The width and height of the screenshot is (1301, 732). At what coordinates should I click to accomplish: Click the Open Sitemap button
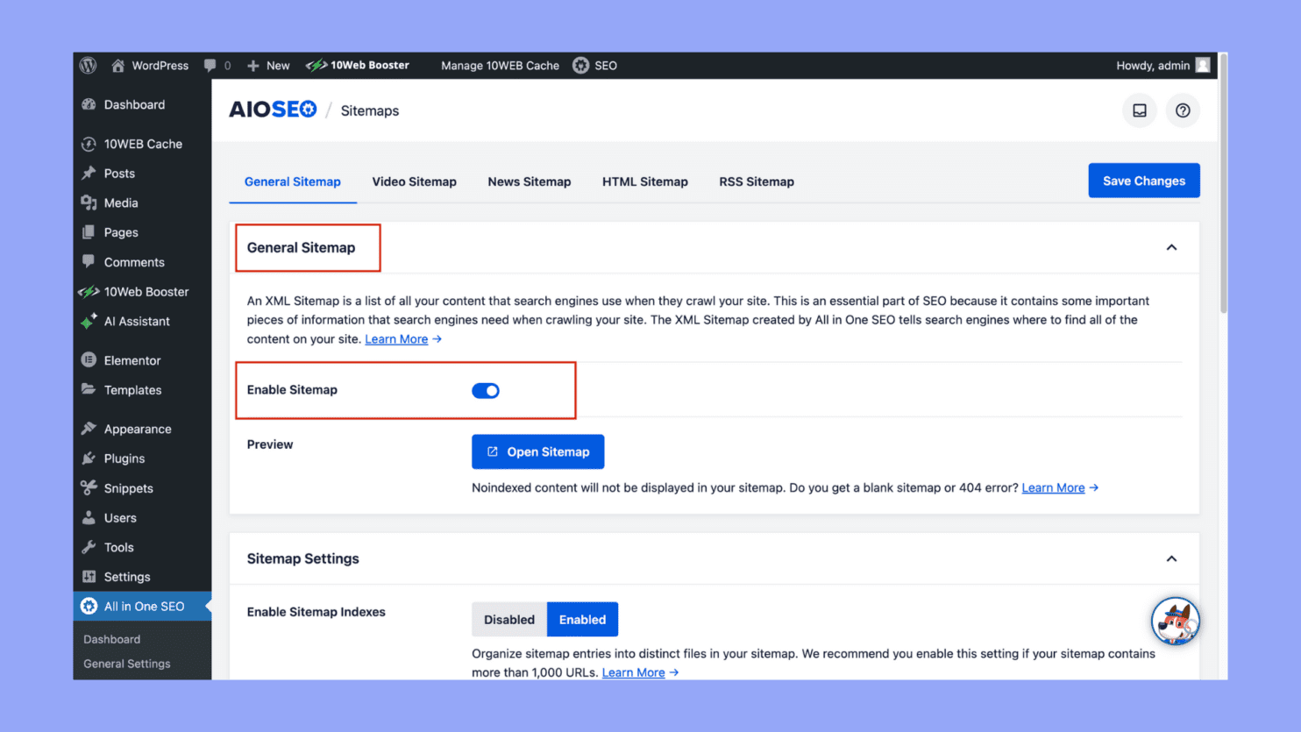tap(537, 451)
